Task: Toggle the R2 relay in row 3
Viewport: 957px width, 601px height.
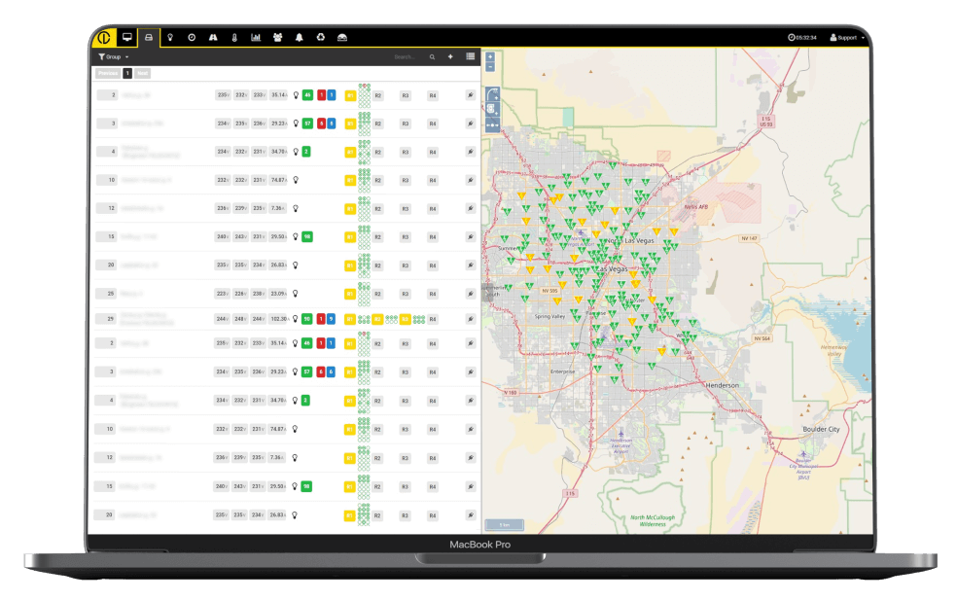Action: [x=378, y=124]
